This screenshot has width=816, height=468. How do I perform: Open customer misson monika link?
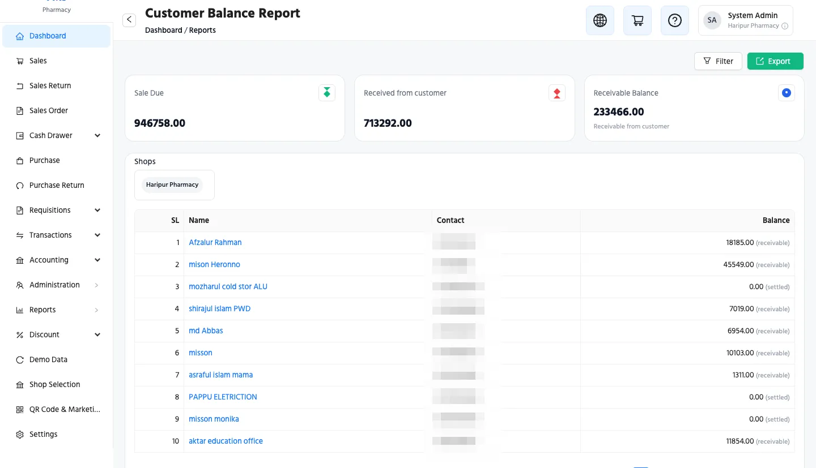[x=214, y=419]
